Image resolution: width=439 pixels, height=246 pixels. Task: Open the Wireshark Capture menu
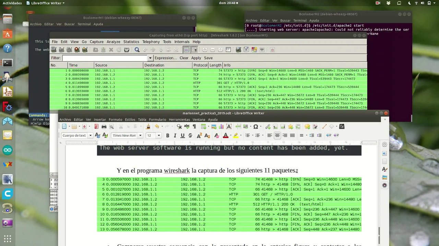point(96,42)
